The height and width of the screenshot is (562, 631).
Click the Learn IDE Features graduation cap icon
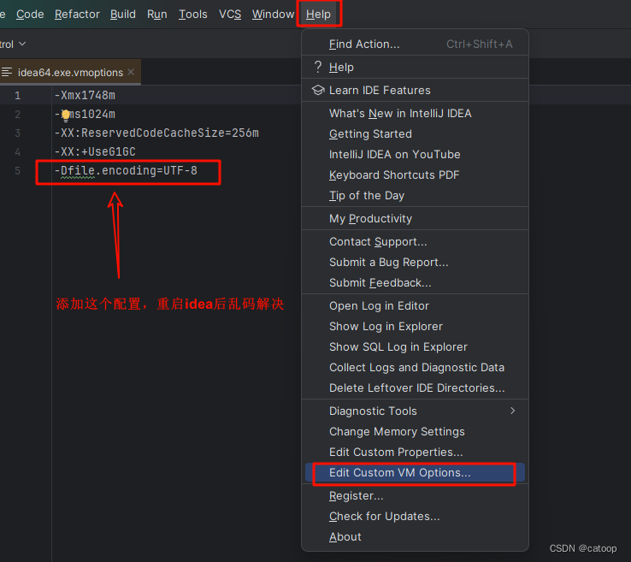coord(318,90)
